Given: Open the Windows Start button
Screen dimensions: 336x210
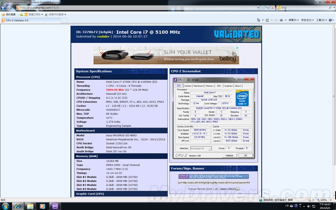Looking at the screenshot, I should tap(5, 206).
